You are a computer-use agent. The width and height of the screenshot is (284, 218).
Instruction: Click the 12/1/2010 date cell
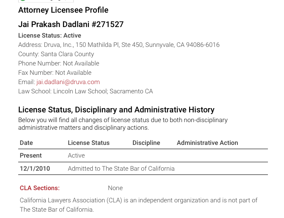[35, 169]
